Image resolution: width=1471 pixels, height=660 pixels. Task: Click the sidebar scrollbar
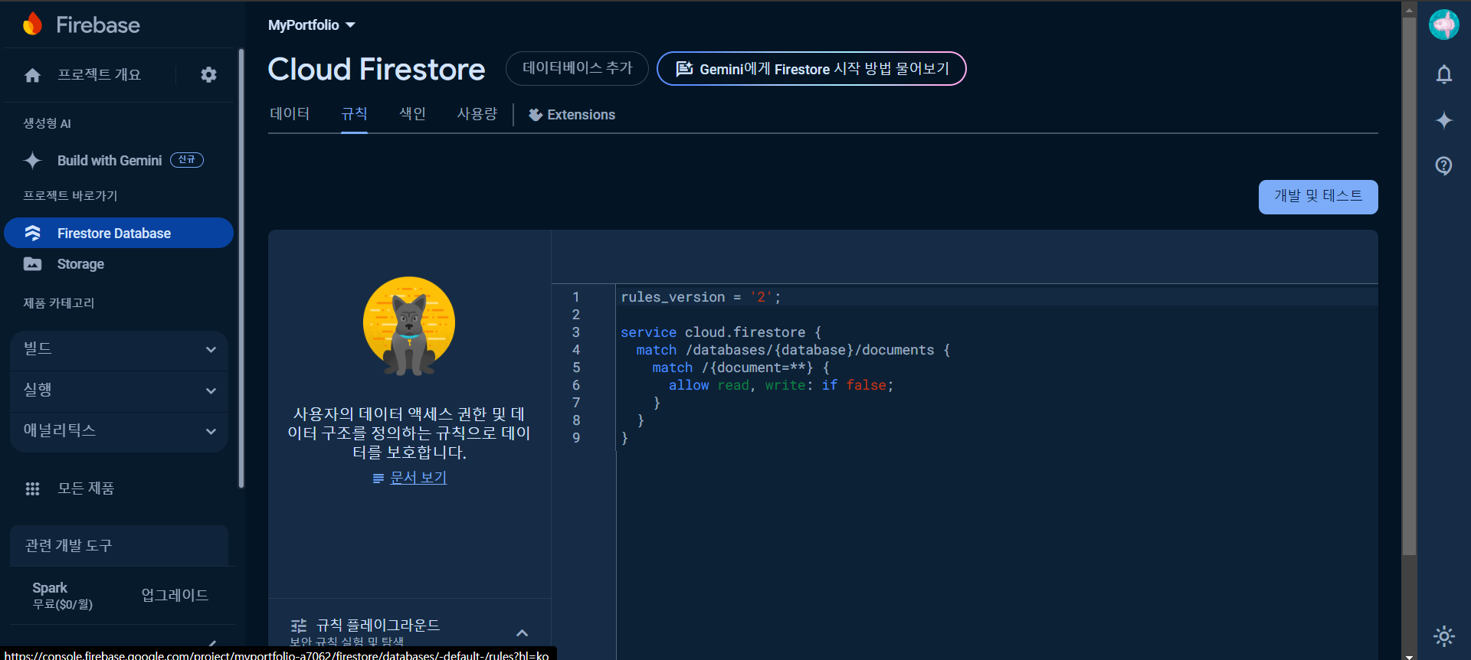coord(241,268)
